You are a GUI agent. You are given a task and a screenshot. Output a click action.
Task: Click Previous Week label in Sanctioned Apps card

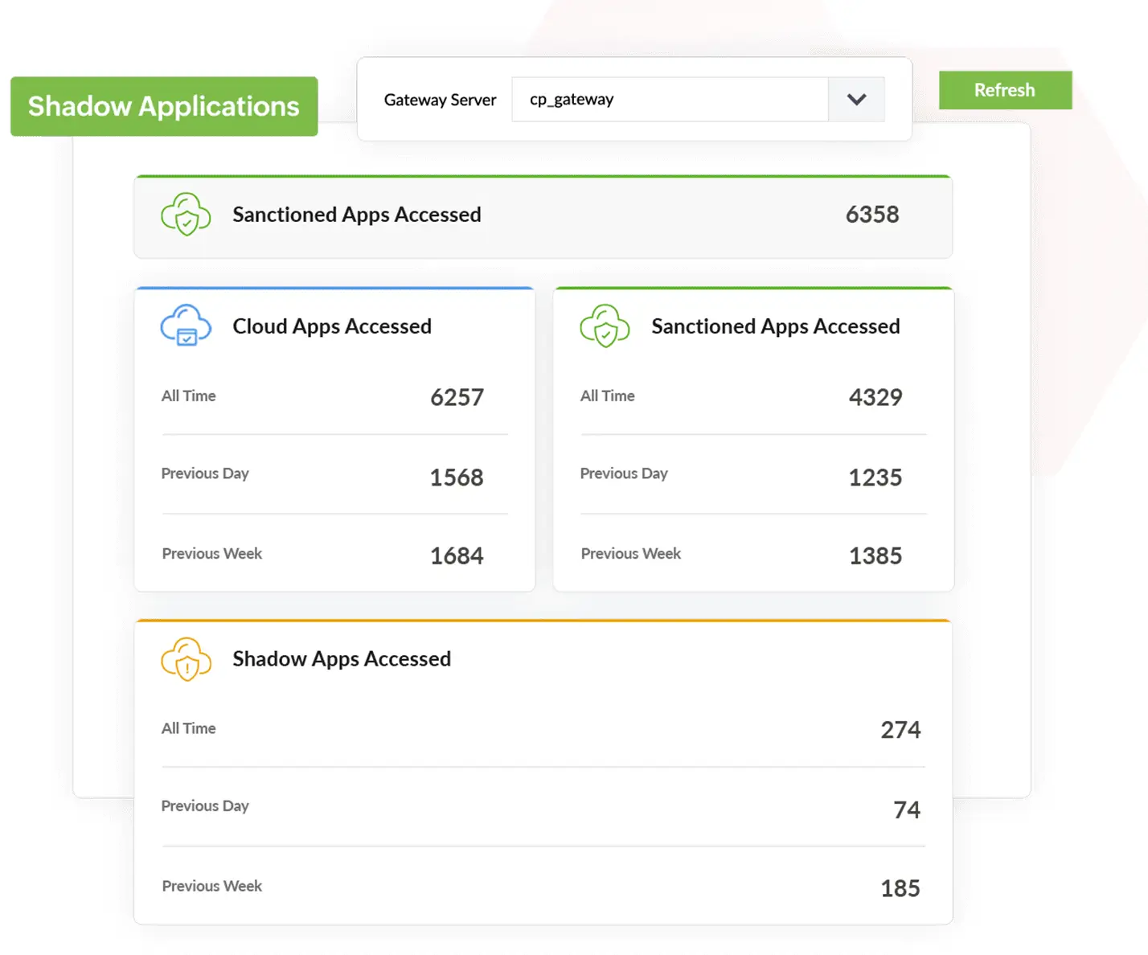[x=631, y=553]
